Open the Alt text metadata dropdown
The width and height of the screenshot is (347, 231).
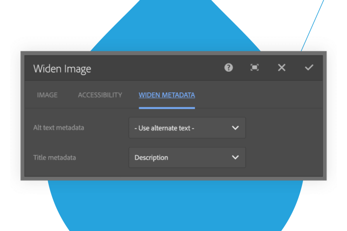pyautogui.click(x=187, y=128)
